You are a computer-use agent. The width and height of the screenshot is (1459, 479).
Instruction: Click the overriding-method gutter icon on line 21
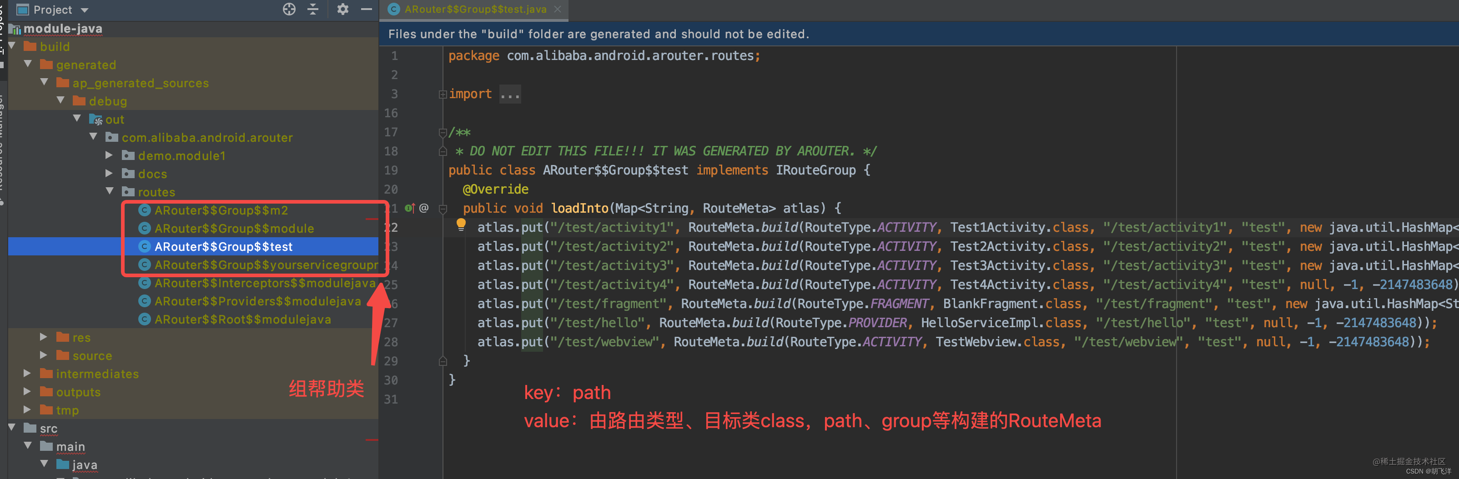[x=409, y=208]
